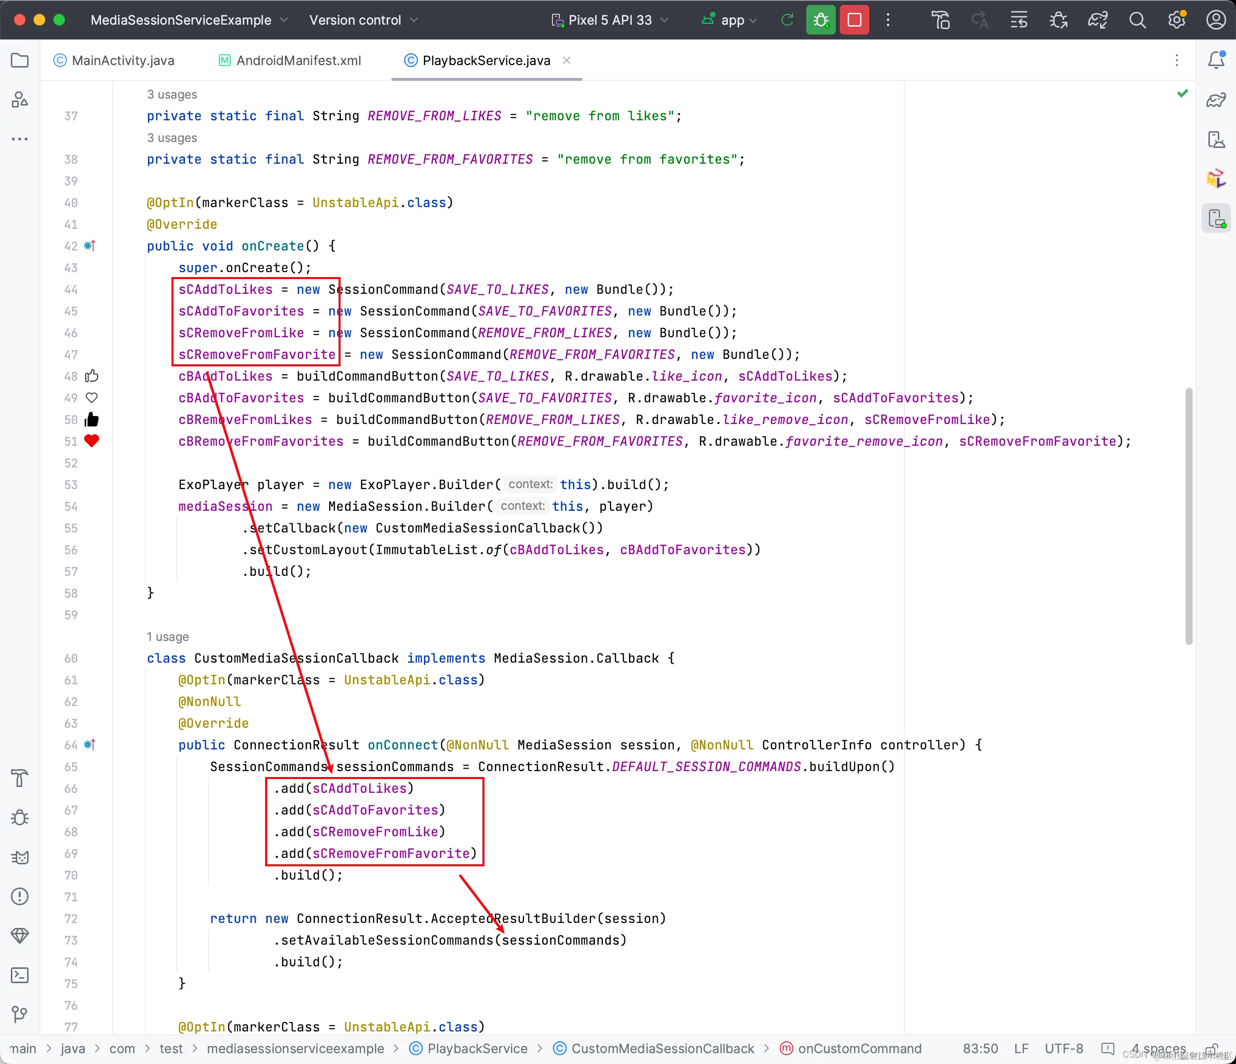1236x1064 pixels.
Task: Open the app run configuration dropdown
Action: 731,20
